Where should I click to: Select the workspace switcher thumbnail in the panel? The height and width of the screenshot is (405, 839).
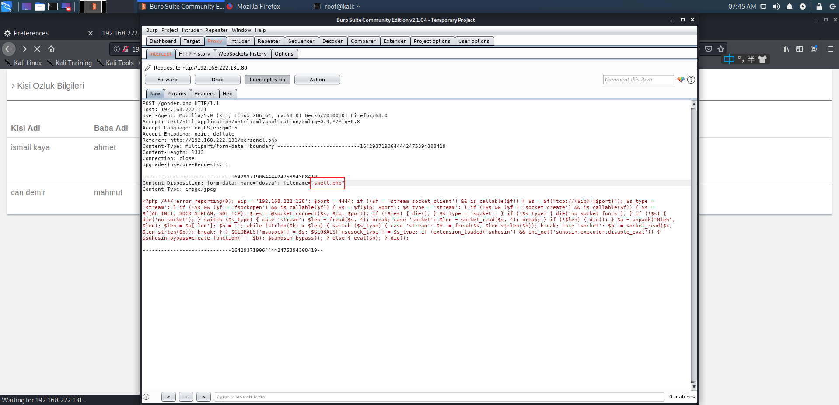(93, 7)
